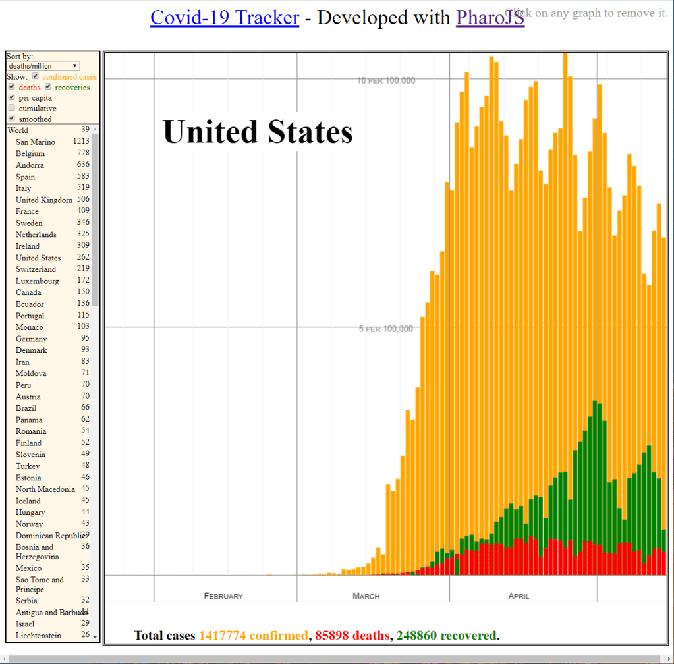Choose Germany from the country list
The image size is (674, 664).
pyautogui.click(x=32, y=339)
